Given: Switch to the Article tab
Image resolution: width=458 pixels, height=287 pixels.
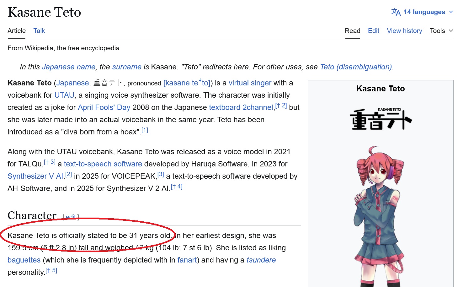Looking at the screenshot, I should (x=17, y=31).
